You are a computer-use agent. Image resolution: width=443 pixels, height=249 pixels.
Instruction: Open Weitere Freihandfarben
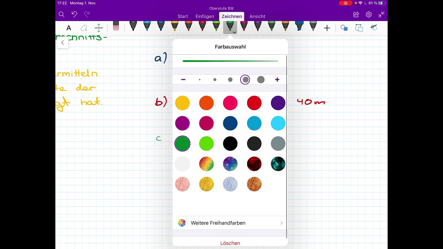230,223
